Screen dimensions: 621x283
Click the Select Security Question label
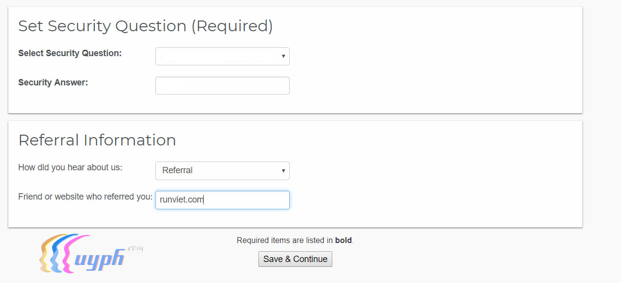(70, 53)
